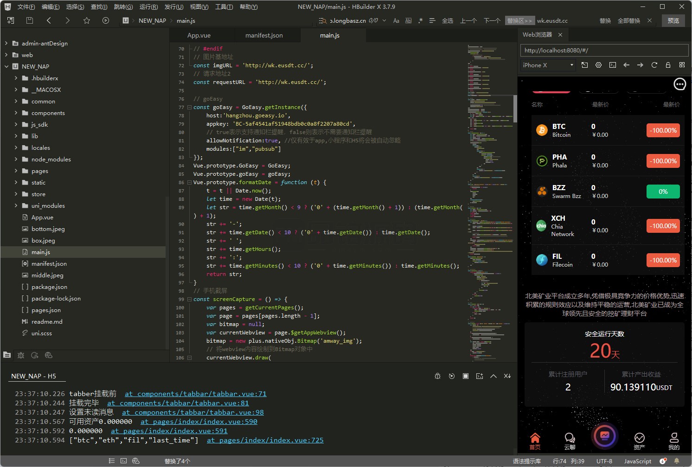
Task: Click the 全部替换 replace all button
Action: pyautogui.click(x=628, y=20)
